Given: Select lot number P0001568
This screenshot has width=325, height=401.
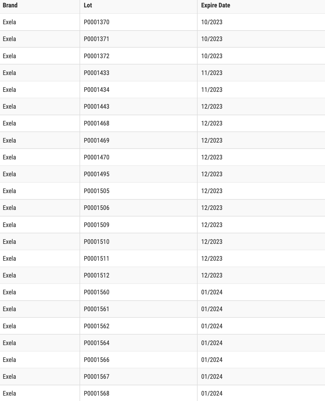Looking at the screenshot, I should tap(97, 394).
